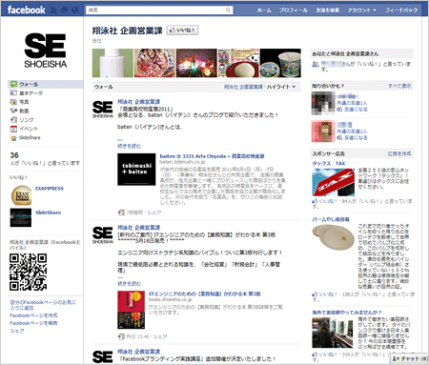Click the SE avatar on the Facebookブランディング post
Screen dimensions: 429x365
(102, 357)
